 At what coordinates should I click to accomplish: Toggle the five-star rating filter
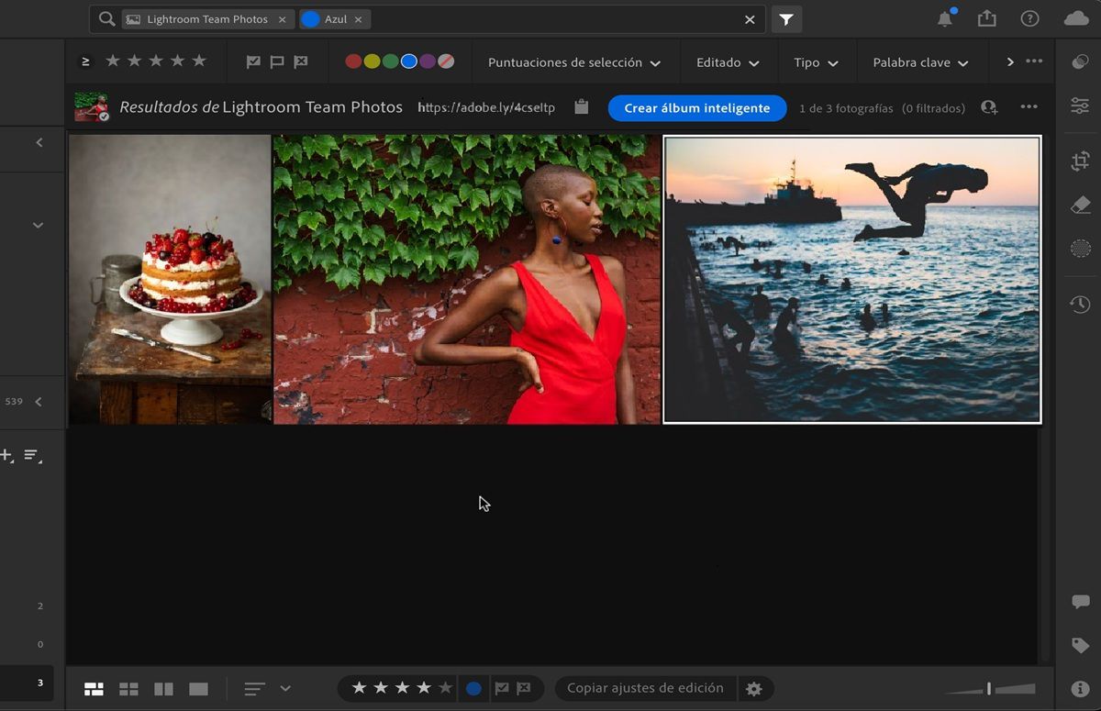199,61
